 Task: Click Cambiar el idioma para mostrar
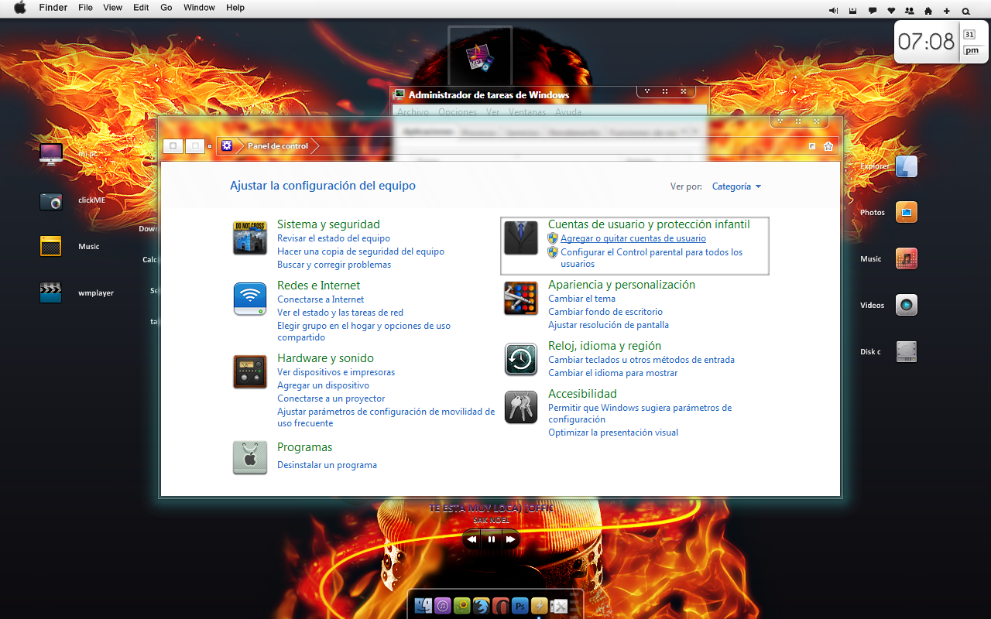point(613,373)
